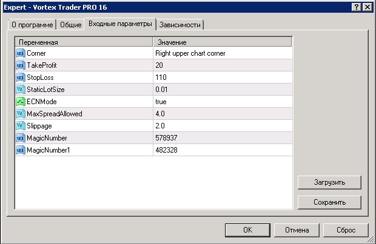Screen dimensions: 376x244
Task: Select the StopLoss value 110
Action: tap(161, 77)
